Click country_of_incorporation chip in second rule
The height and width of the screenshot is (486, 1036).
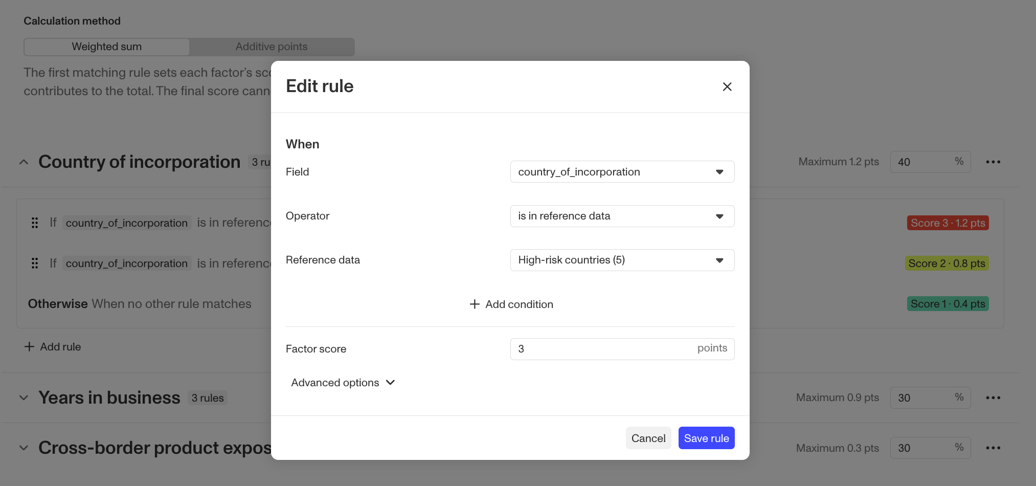click(127, 263)
